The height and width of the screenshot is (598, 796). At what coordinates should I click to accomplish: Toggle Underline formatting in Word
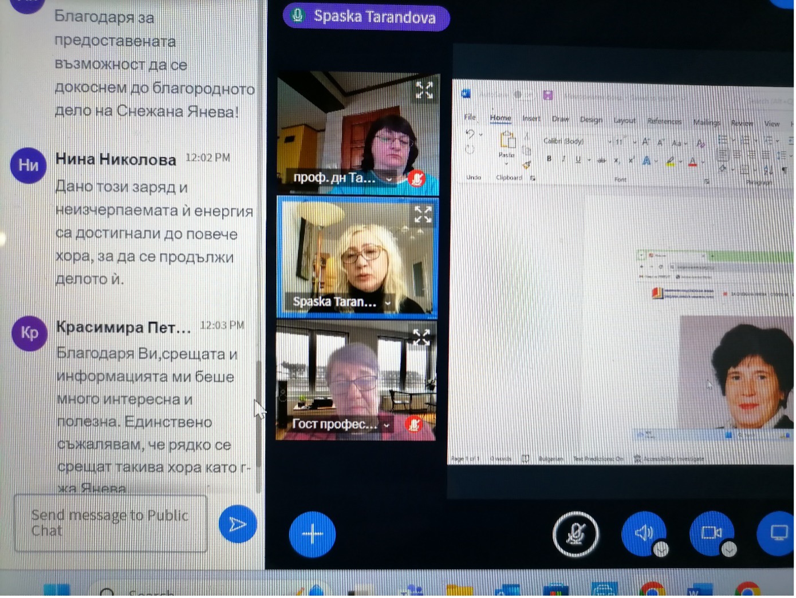578,160
